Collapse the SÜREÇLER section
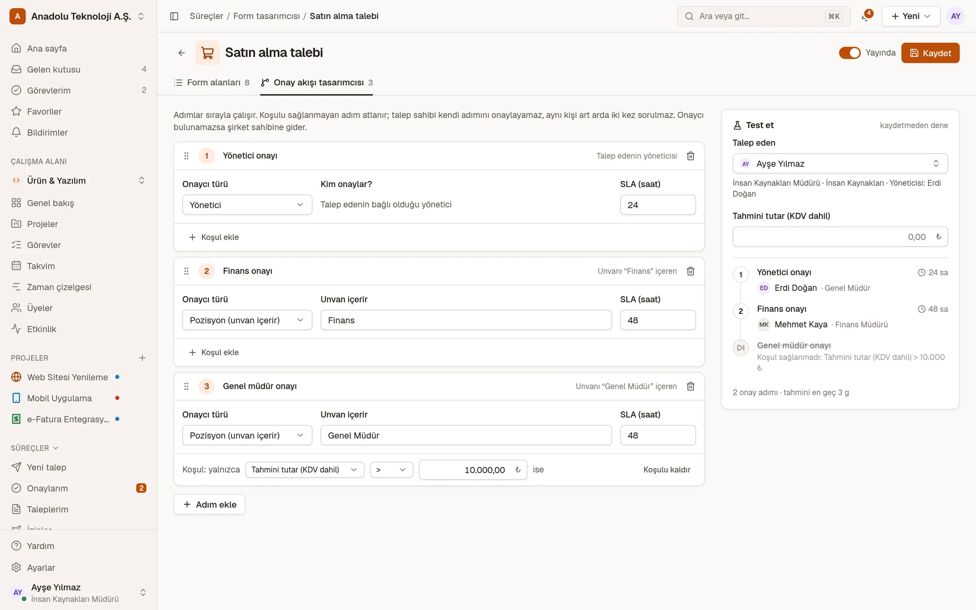 35,448
